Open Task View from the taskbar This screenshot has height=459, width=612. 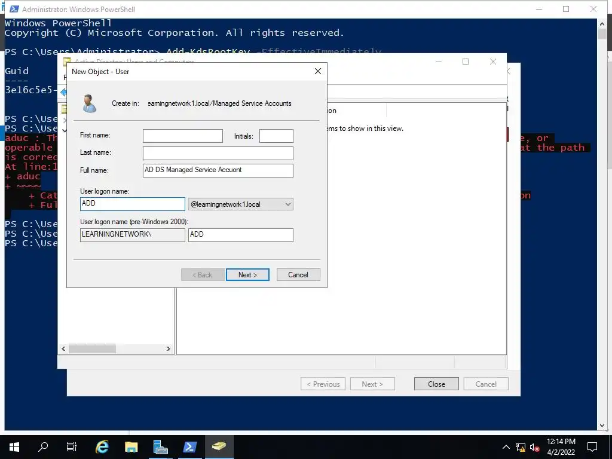coord(72,447)
